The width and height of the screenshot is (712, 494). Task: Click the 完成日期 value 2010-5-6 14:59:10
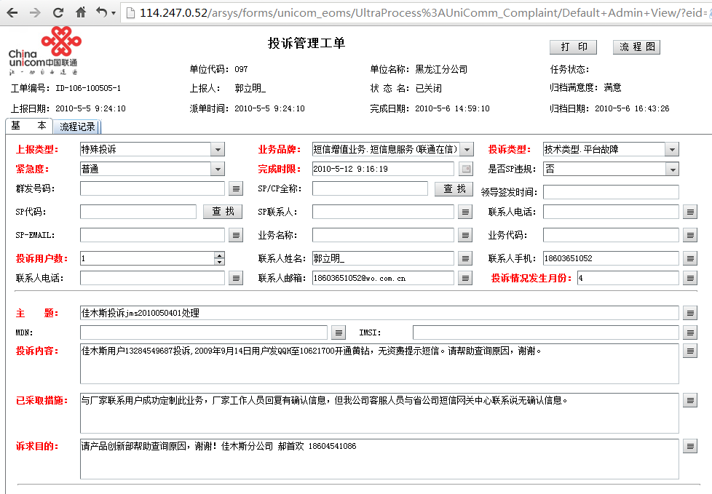(x=452, y=108)
